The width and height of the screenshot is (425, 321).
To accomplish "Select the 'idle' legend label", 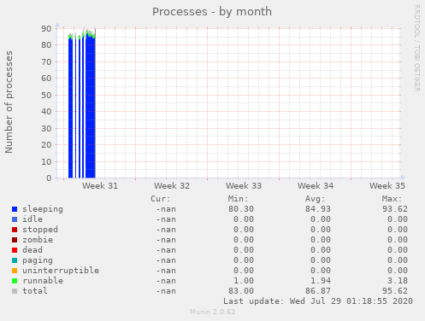I will click(32, 219).
